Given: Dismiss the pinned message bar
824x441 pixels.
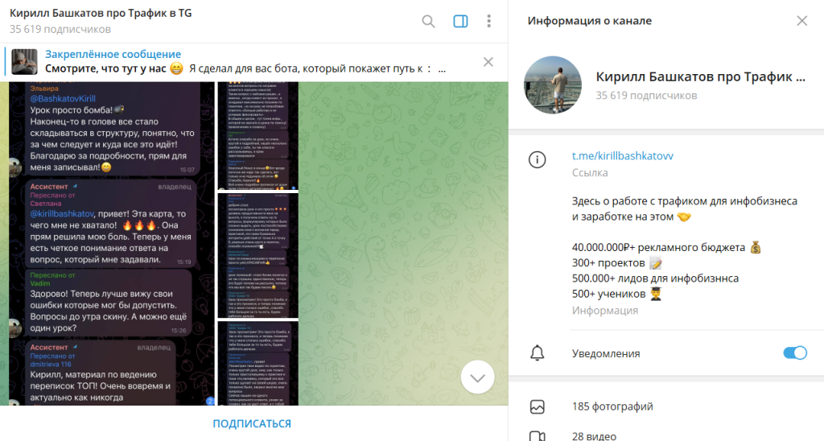Looking at the screenshot, I should (x=488, y=62).
